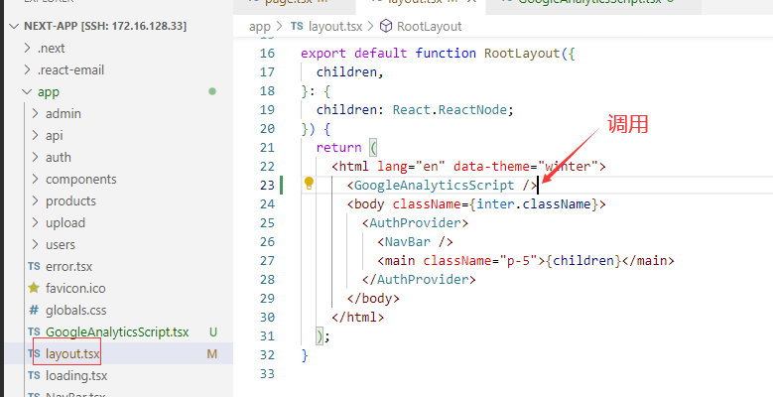Open globals.css file
This screenshot has height=397, width=773.
pyautogui.click(x=76, y=311)
